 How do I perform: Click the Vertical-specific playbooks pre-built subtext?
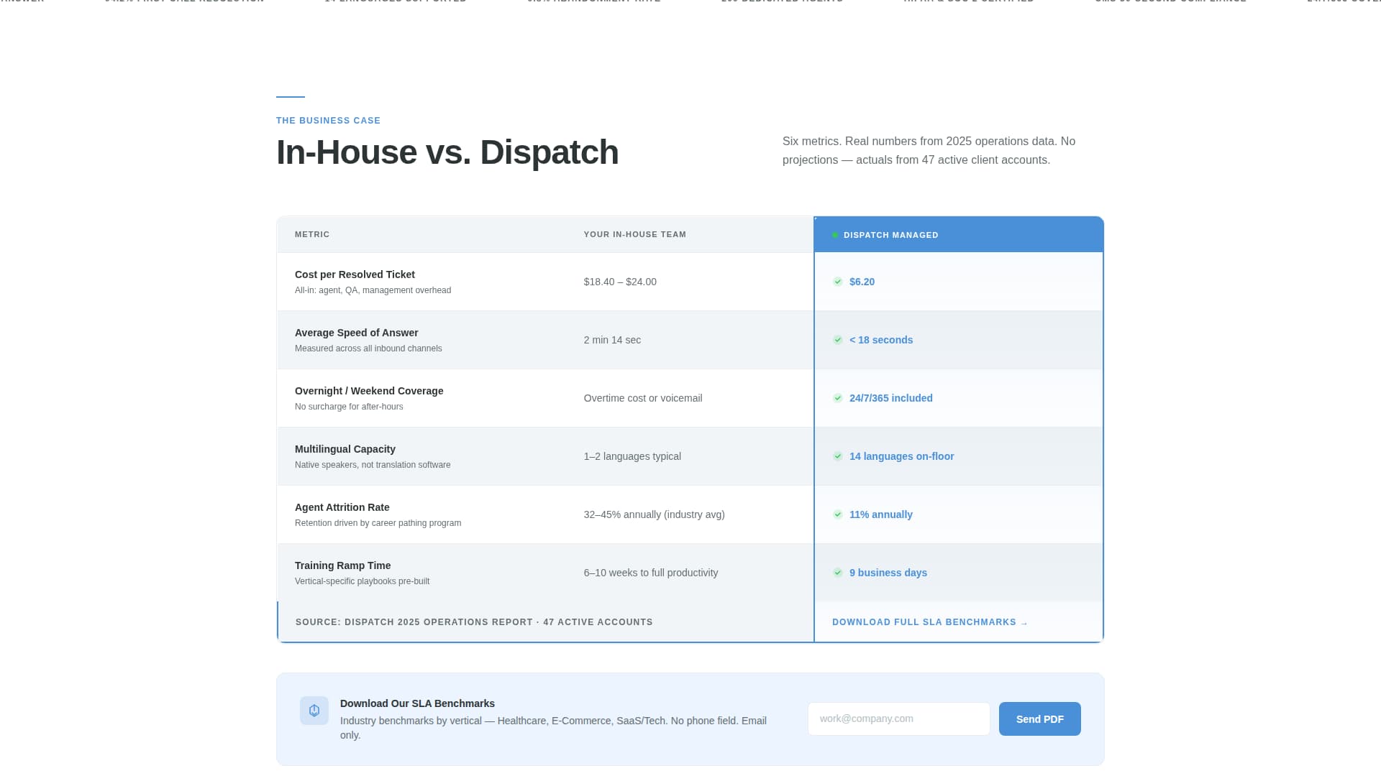pos(362,581)
